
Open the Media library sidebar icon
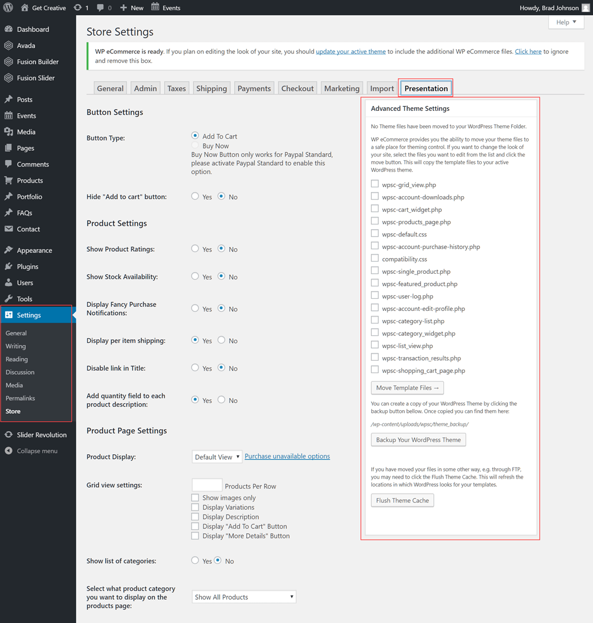8,132
